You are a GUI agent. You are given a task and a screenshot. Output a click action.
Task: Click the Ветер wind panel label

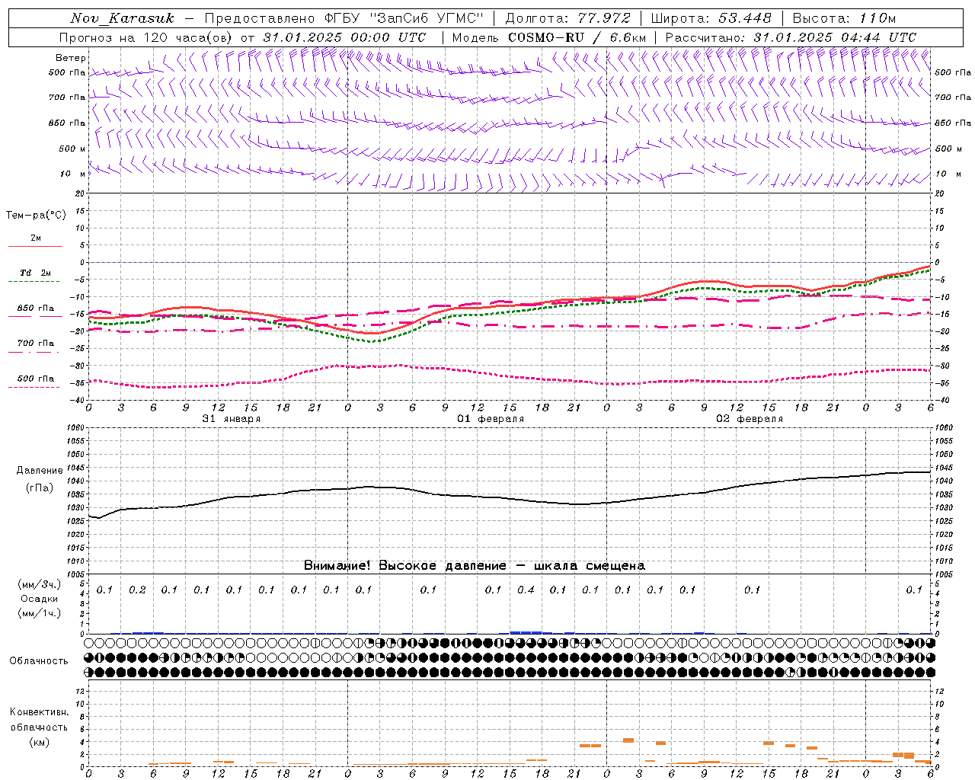(71, 58)
